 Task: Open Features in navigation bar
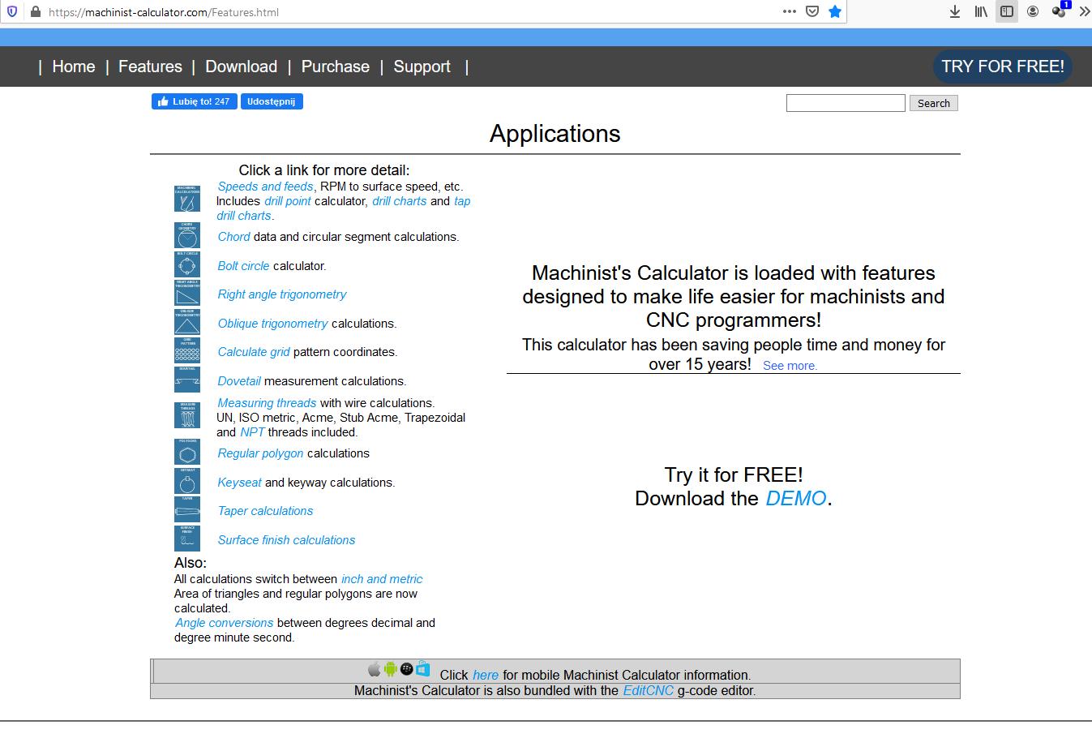(x=150, y=67)
